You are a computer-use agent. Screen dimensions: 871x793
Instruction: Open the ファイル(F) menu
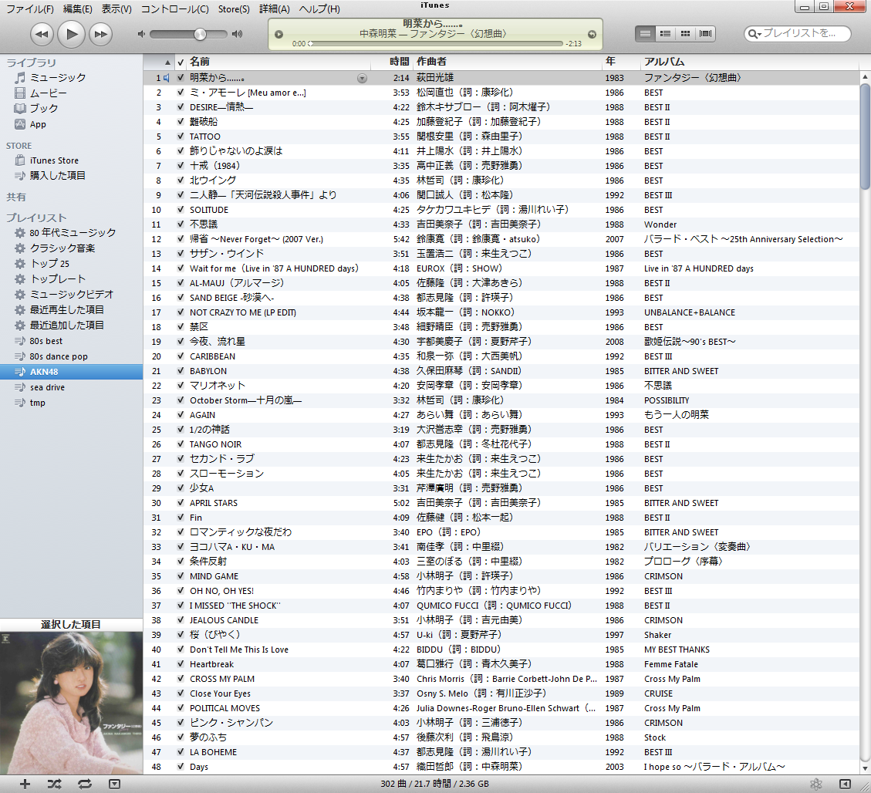point(29,9)
